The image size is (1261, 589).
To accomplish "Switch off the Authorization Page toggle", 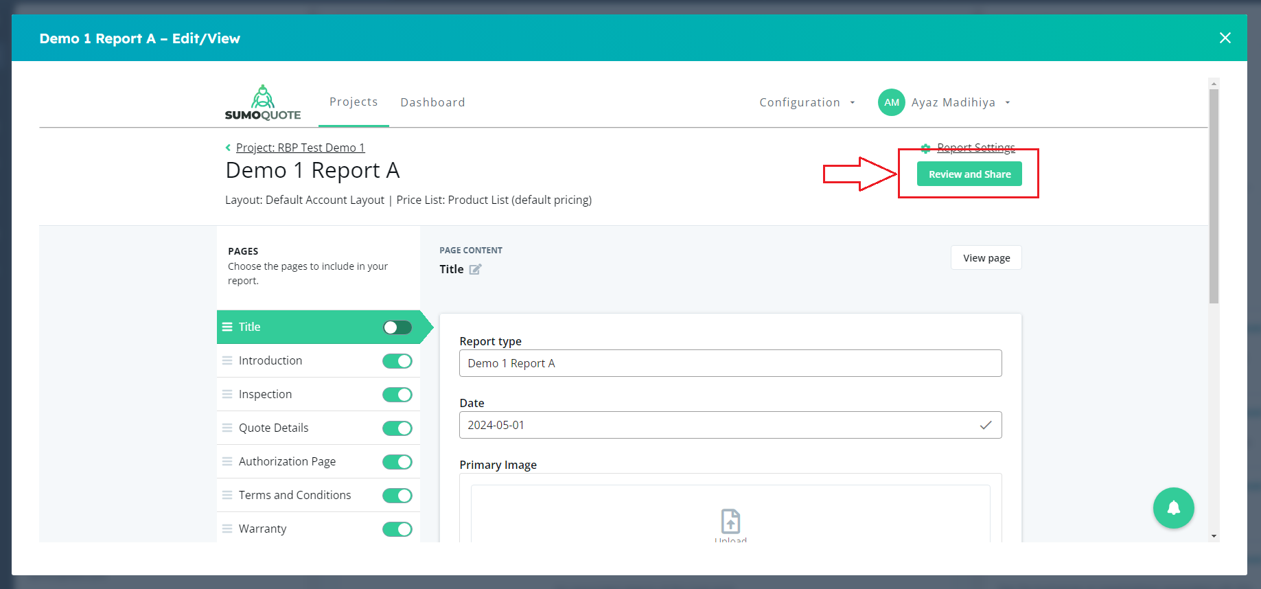I will coord(397,462).
